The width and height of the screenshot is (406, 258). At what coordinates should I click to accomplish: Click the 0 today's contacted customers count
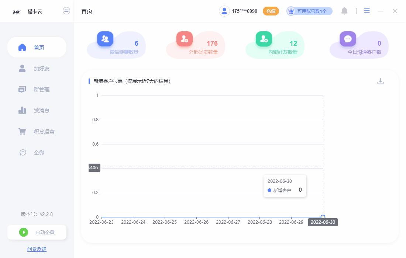click(x=379, y=43)
